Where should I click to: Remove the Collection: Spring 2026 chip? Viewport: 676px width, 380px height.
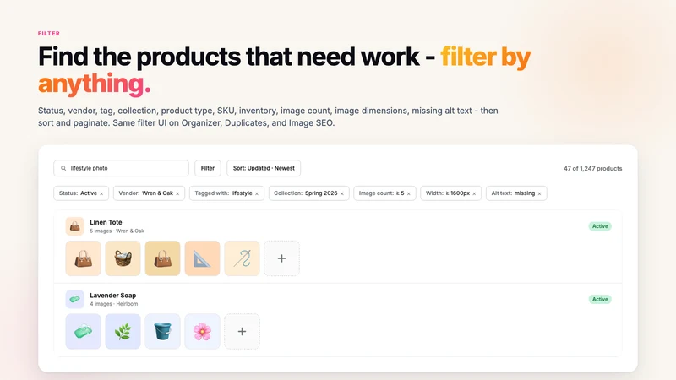click(x=342, y=194)
